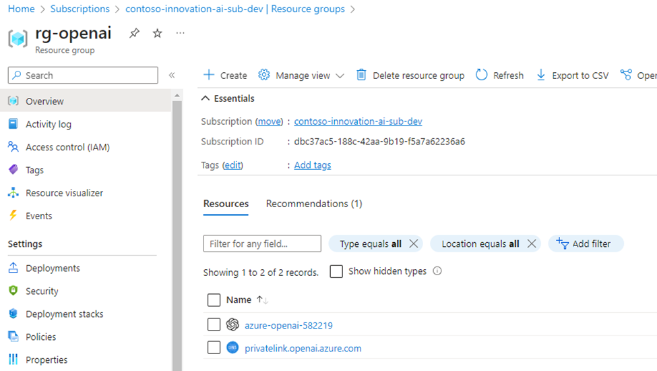Collapse the left navigation pane
The image size is (657, 371).
point(172,76)
